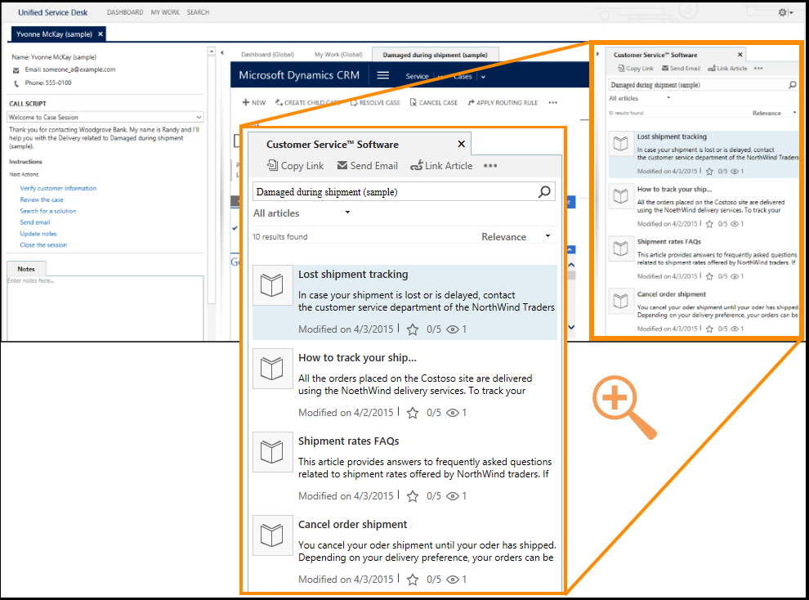The width and height of the screenshot is (809, 600).
Task: Click the Update notes link
Action: (38, 234)
